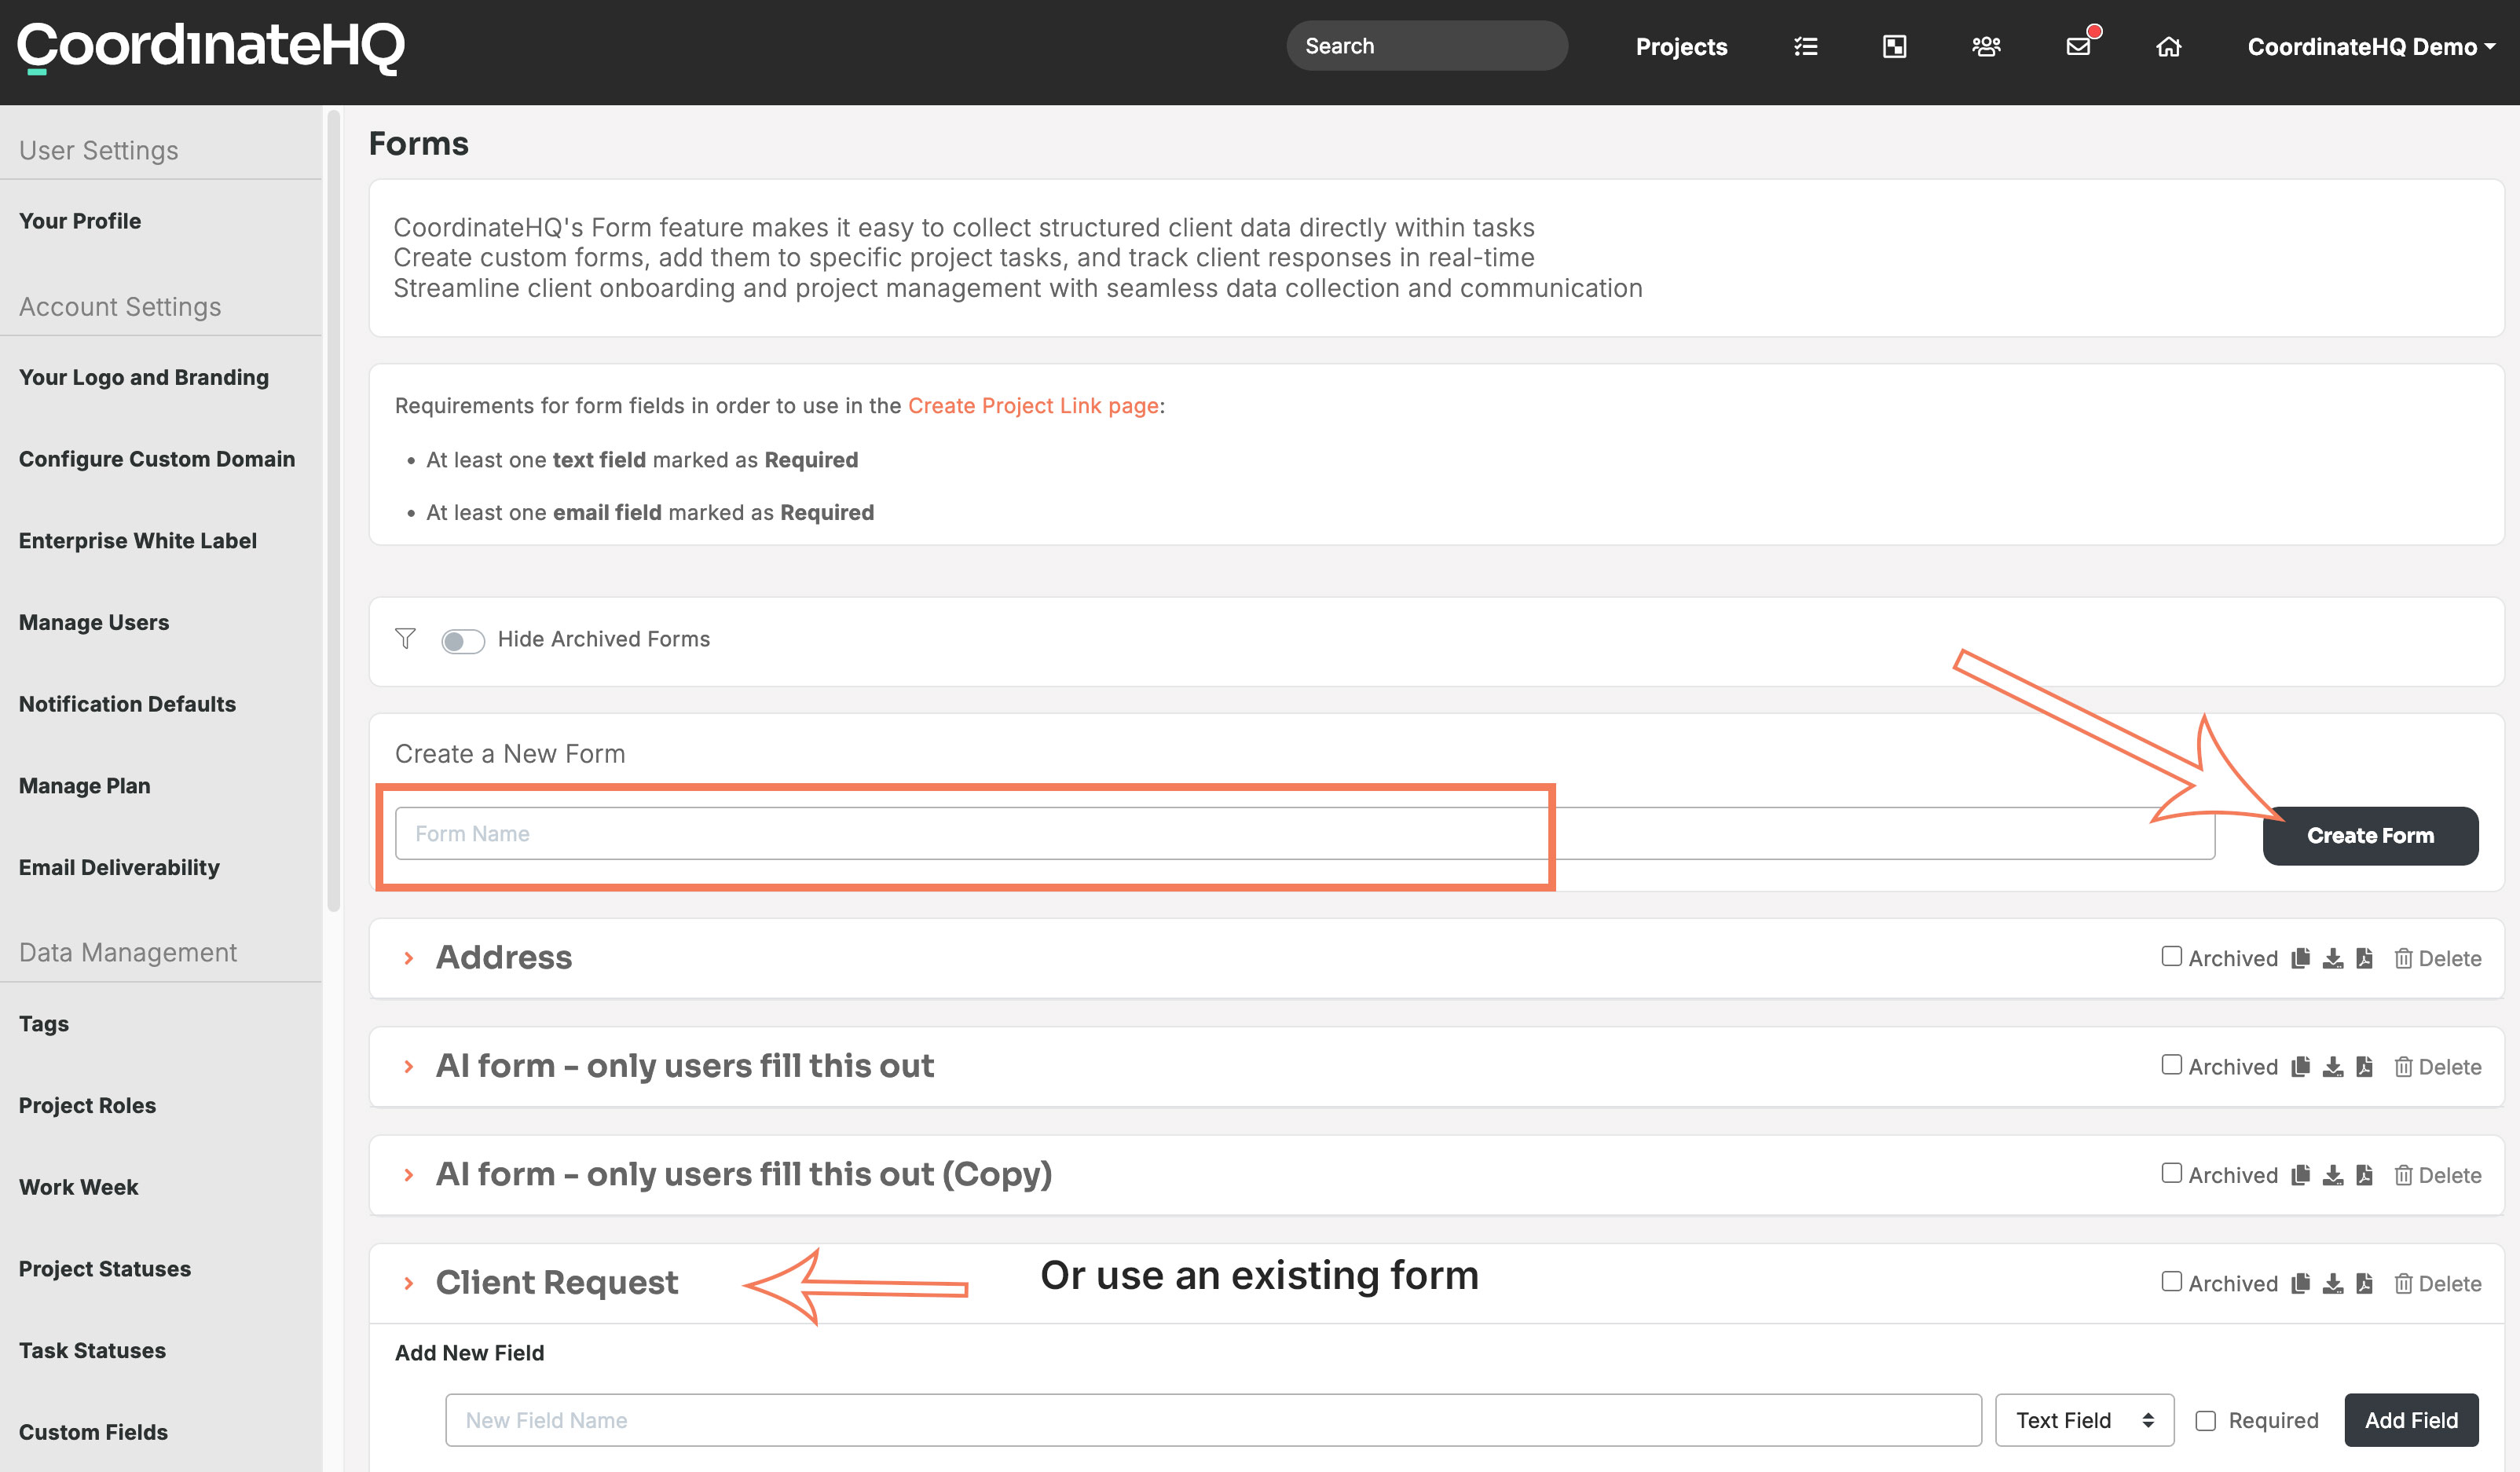Open Work Week settings
This screenshot has height=1472, width=2520.
[x=79, y=1187]
